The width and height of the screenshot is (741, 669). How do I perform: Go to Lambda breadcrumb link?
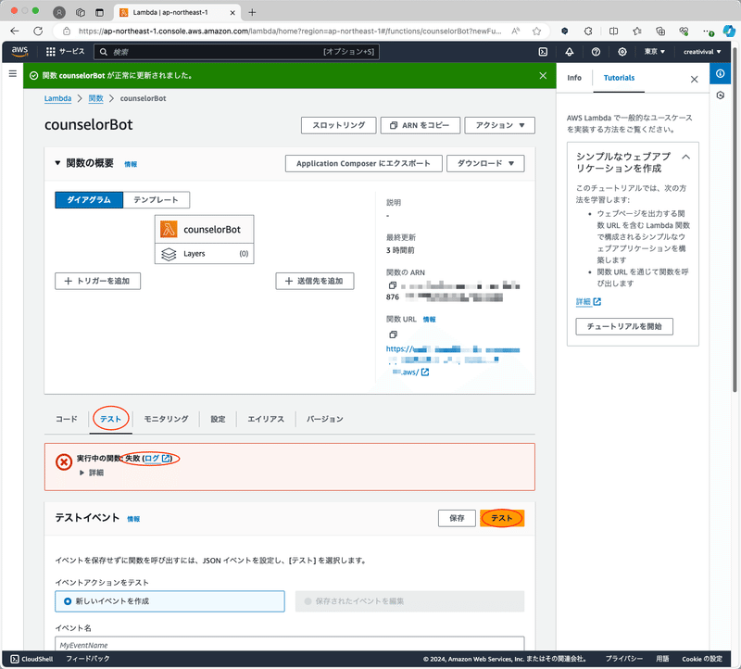pyautogui.click(x=57, y=98)
